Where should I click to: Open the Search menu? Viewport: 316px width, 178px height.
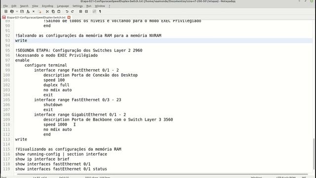click(x=24, y=6)
